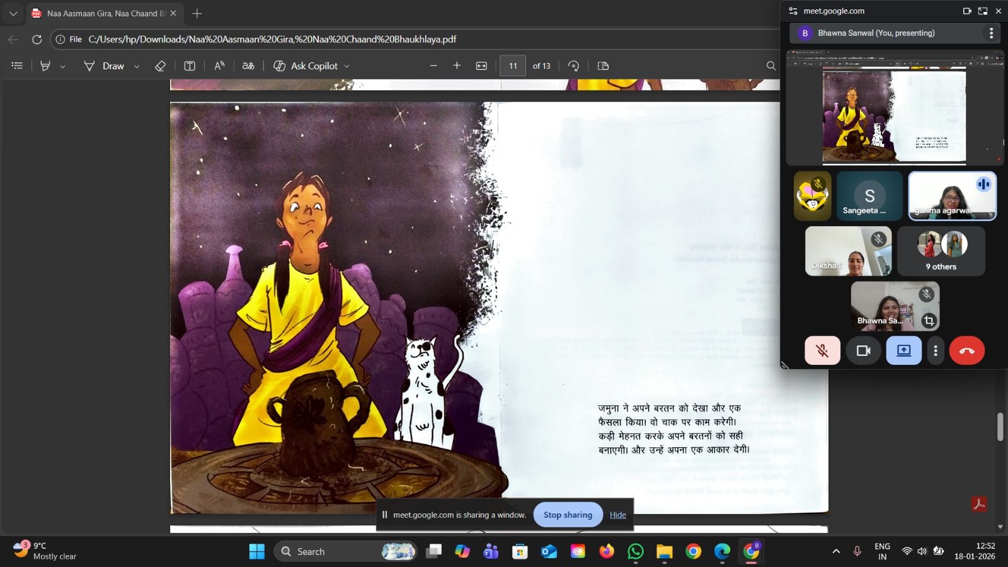Edit the page number field
1008x567 pixels.
click(513, 66)
